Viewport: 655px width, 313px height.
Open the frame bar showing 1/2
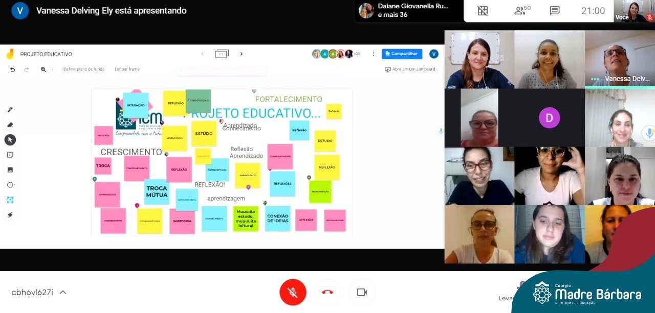coord(222,54)
